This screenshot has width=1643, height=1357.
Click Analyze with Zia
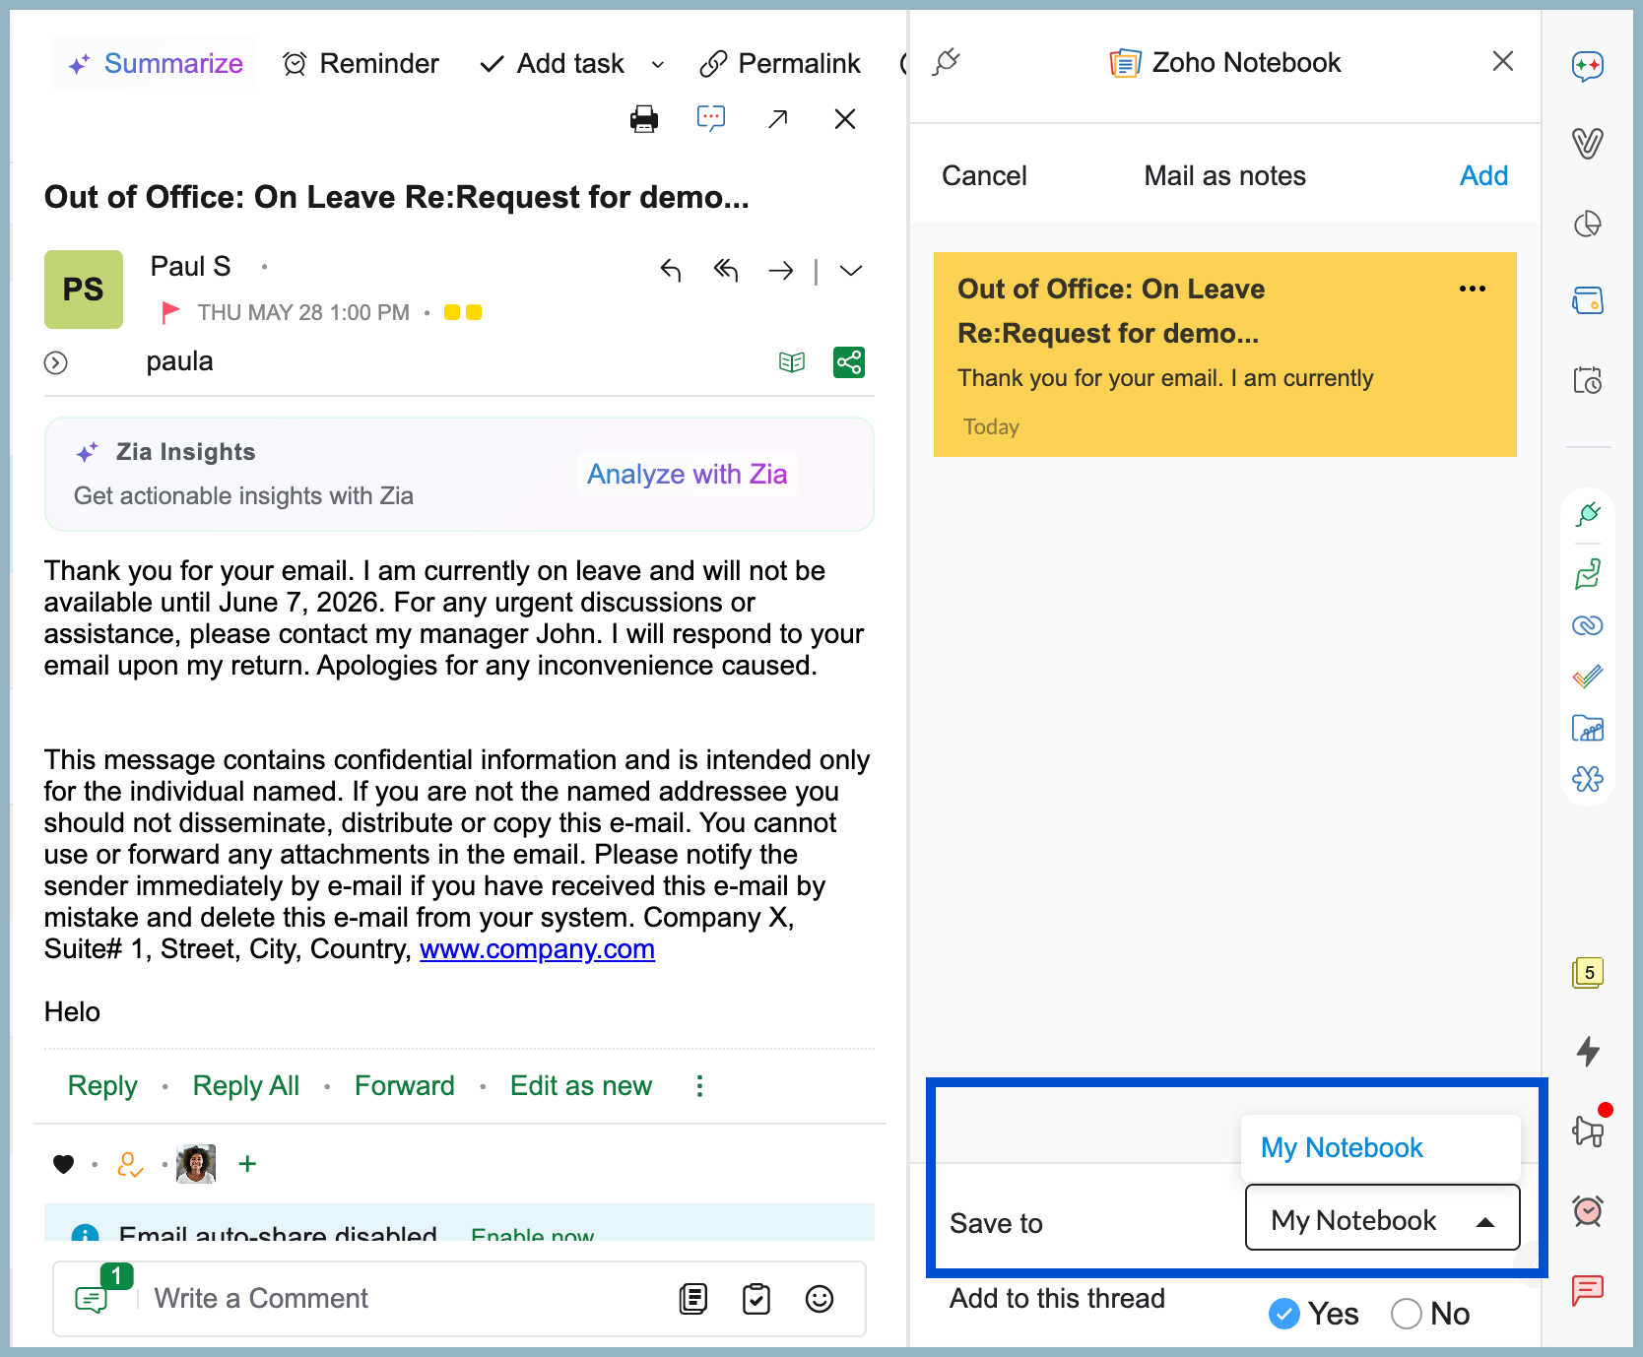[687, 475]
